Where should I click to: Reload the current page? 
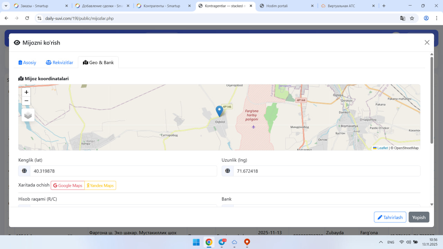tap(27, 18)
